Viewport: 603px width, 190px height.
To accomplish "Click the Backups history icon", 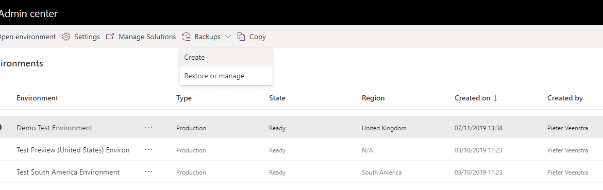I will pyautogui.click(x=187, y=37).
